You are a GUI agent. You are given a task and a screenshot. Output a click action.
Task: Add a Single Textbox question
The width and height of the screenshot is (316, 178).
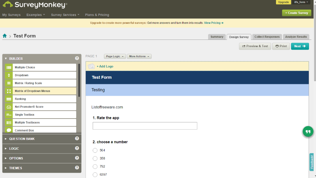(40, 115)
